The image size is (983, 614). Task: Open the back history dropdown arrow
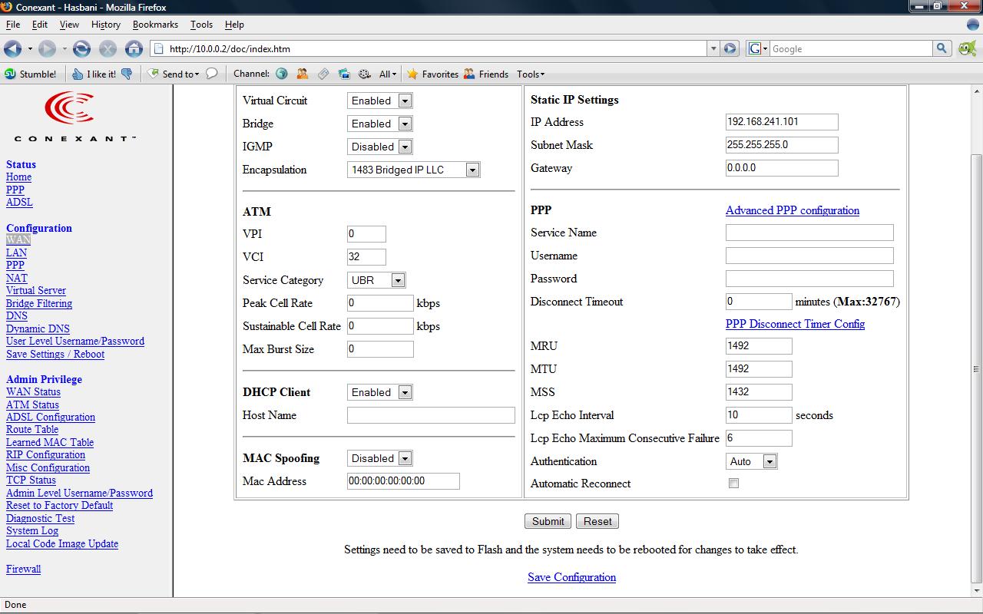point(30,49)
